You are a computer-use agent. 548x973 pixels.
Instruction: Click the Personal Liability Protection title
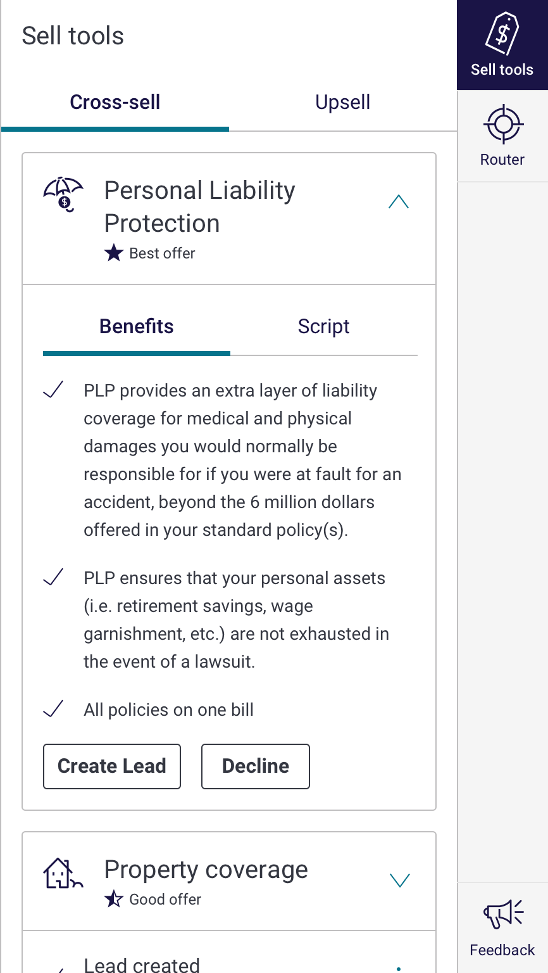tap(199, 207)
